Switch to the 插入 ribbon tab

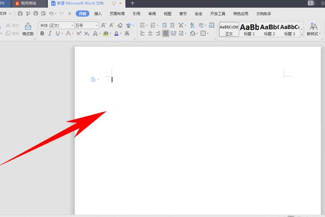[x=98, y=14]
